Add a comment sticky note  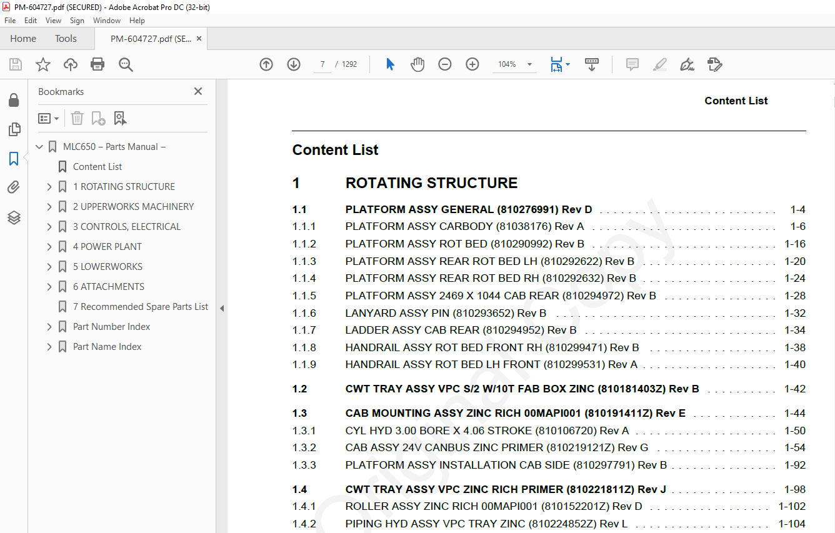(632, 64)
